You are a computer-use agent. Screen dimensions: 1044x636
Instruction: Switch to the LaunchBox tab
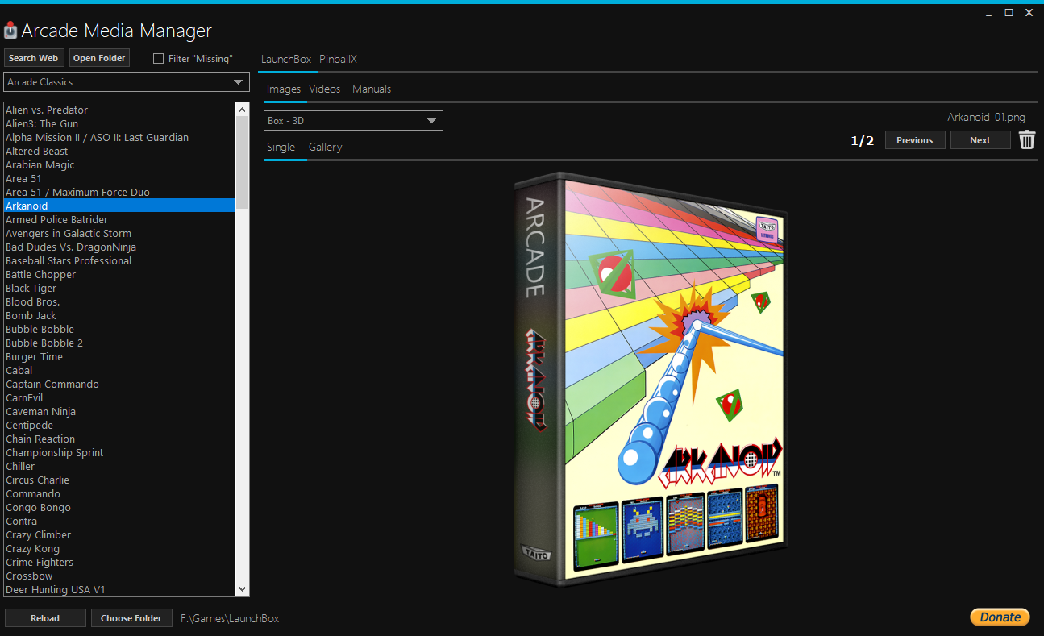pos(286,60)
